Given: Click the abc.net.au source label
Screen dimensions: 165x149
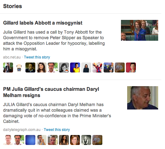Looking at the screenshot, I should pyautogui.click(x=12, y=57).
